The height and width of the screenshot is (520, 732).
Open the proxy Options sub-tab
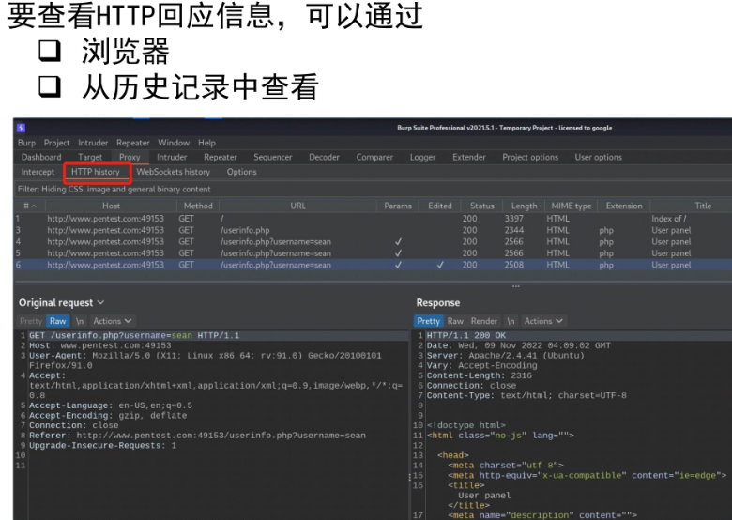point(241,172)
